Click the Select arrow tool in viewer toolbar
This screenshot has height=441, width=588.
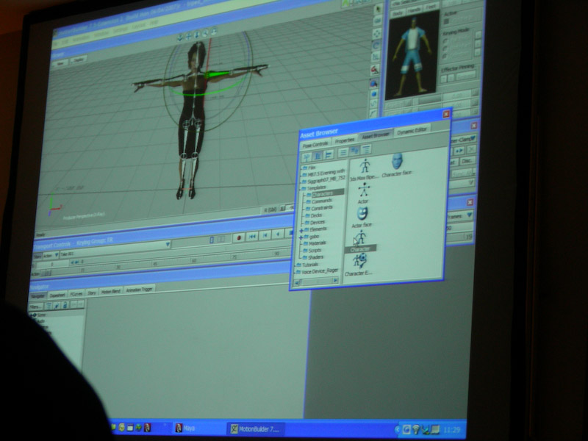[377, 10]
